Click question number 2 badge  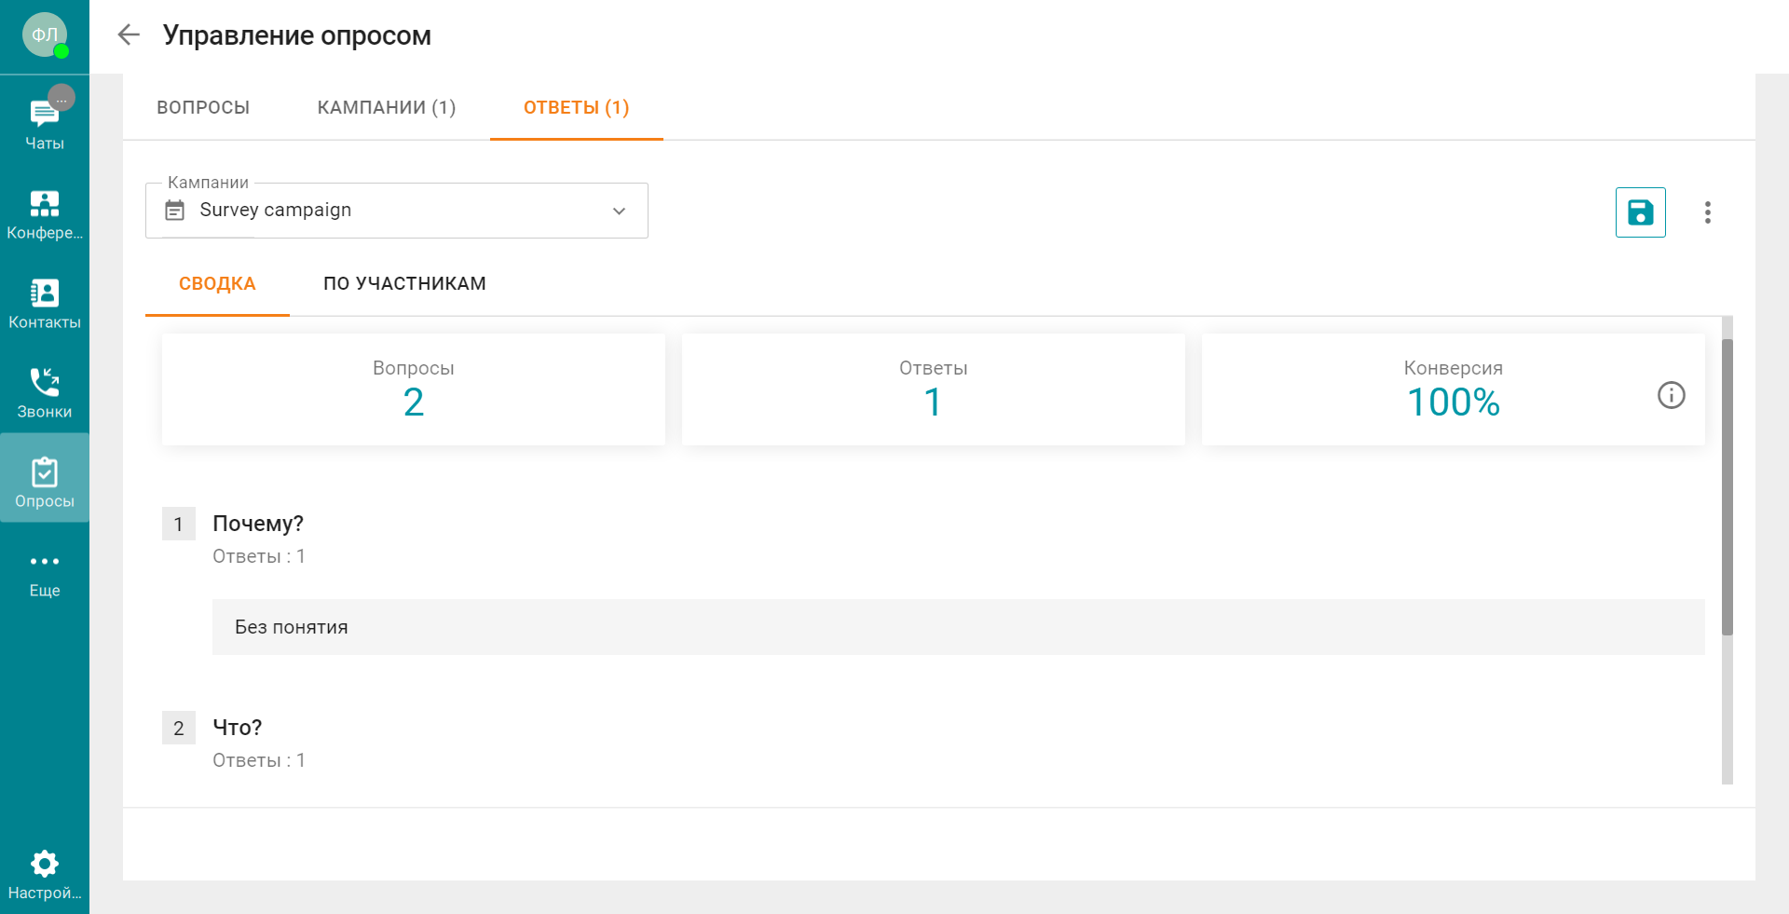[179, 728]
